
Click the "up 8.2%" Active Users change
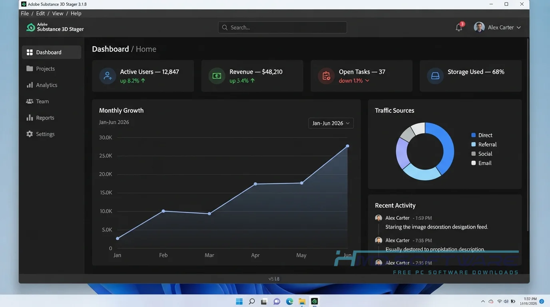(133, 81)
